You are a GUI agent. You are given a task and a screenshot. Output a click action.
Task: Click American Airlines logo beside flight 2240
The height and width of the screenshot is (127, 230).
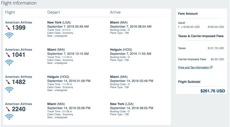pyautogui.click(x=8, y=109)
